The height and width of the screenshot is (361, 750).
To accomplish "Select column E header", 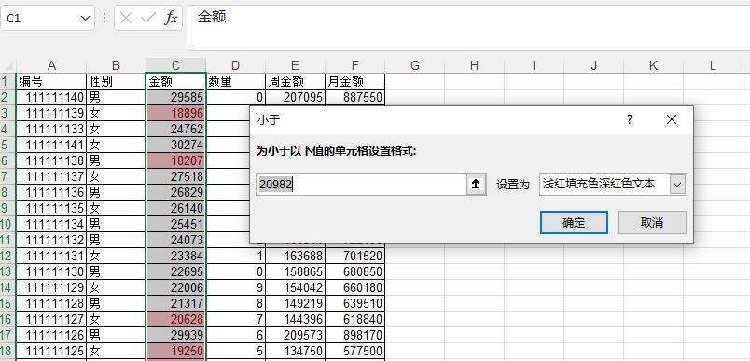I will (295, 65).
